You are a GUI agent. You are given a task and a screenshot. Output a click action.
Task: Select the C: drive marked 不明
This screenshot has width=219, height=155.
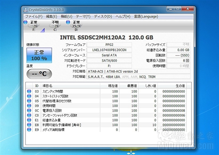[x=55, y=26]
